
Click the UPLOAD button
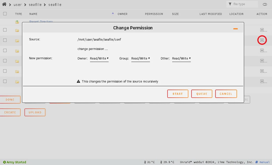point(35,112)
